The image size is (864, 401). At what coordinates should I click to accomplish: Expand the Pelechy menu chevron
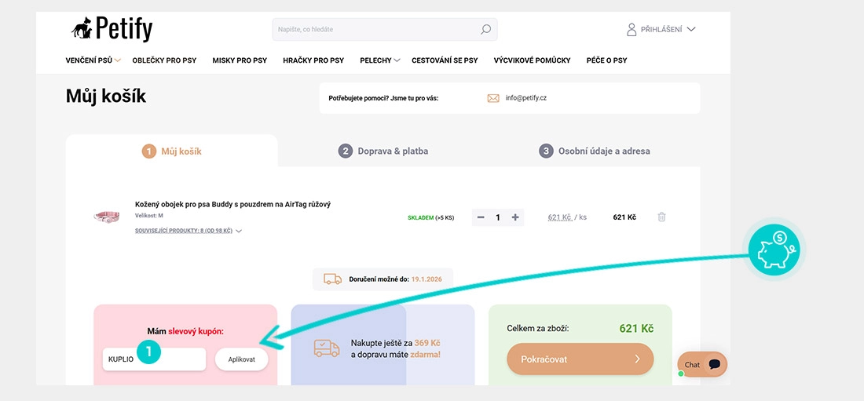[x=397, y=60]
